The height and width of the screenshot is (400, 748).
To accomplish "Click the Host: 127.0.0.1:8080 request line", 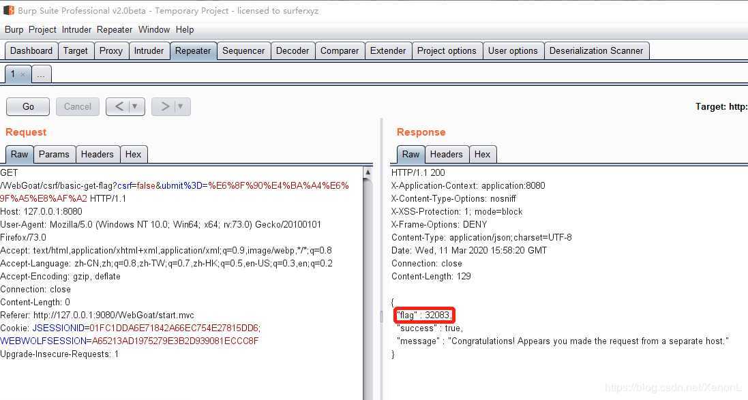I will pyautogui.click(x=41, y=211).
